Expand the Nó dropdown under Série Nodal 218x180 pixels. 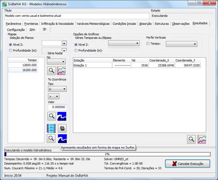point(56,61)
